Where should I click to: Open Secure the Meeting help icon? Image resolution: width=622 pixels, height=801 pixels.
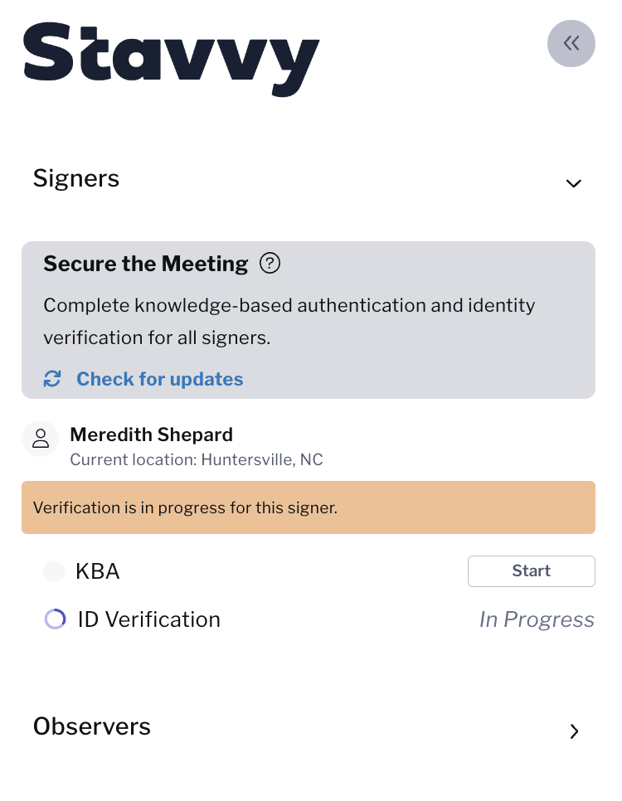[x=270, y=264]
